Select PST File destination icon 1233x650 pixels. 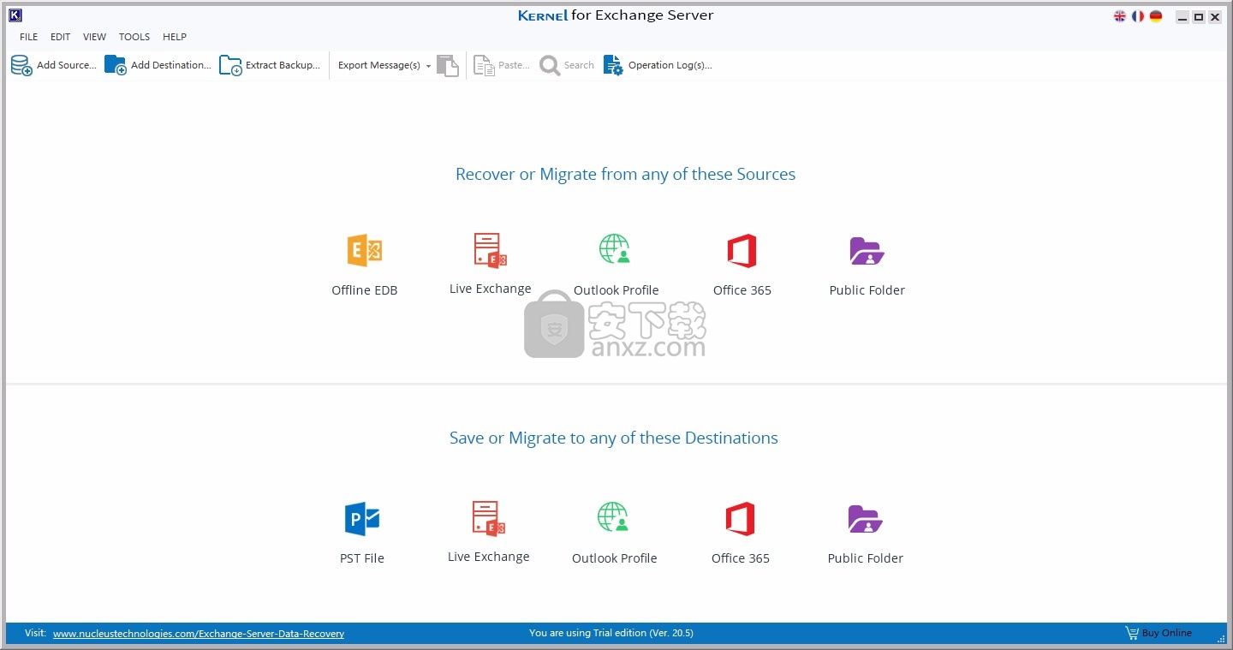(362, 519)
